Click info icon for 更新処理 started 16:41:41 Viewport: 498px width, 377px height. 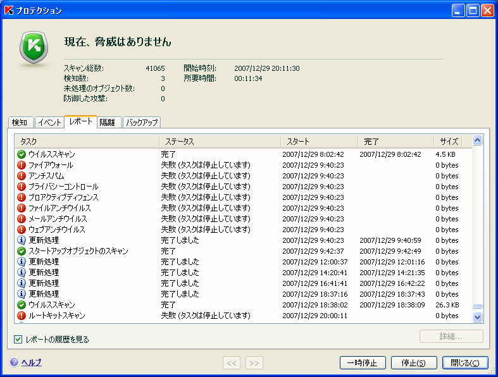tap(22, 283)
